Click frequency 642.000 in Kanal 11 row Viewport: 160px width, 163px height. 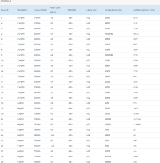tap(37, 66)
